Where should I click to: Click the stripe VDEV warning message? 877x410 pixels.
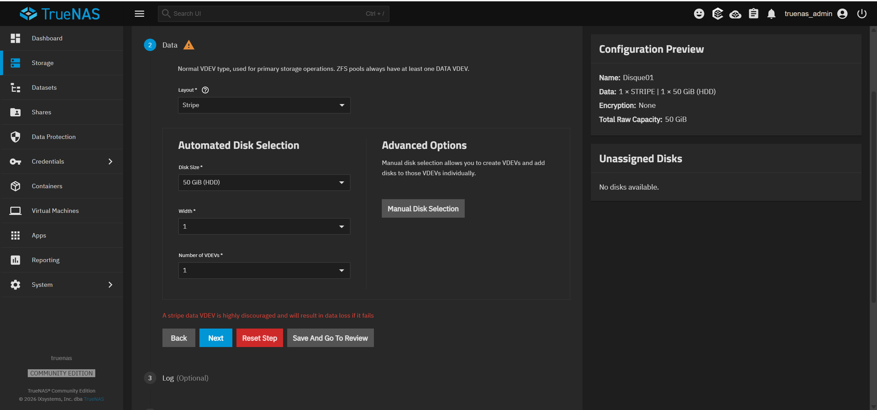(x=268, y=316)
